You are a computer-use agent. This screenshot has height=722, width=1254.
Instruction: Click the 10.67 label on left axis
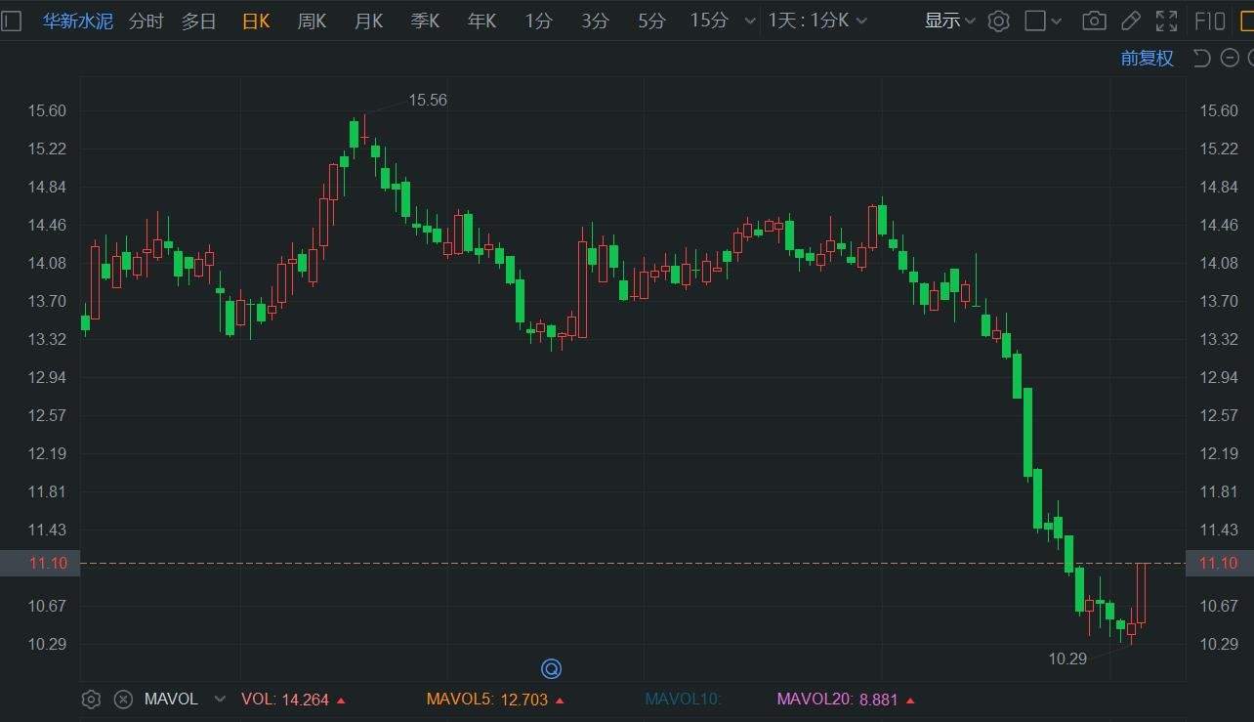(47, 606)
